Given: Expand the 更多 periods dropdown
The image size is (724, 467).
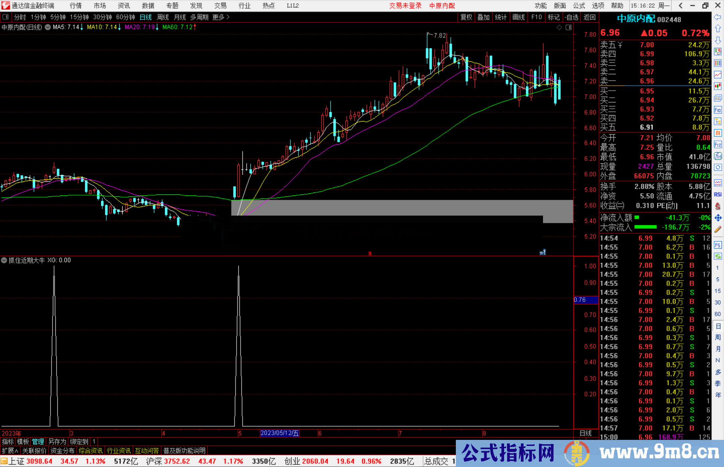Looking at the screenshot, I should tap(221, 17).
